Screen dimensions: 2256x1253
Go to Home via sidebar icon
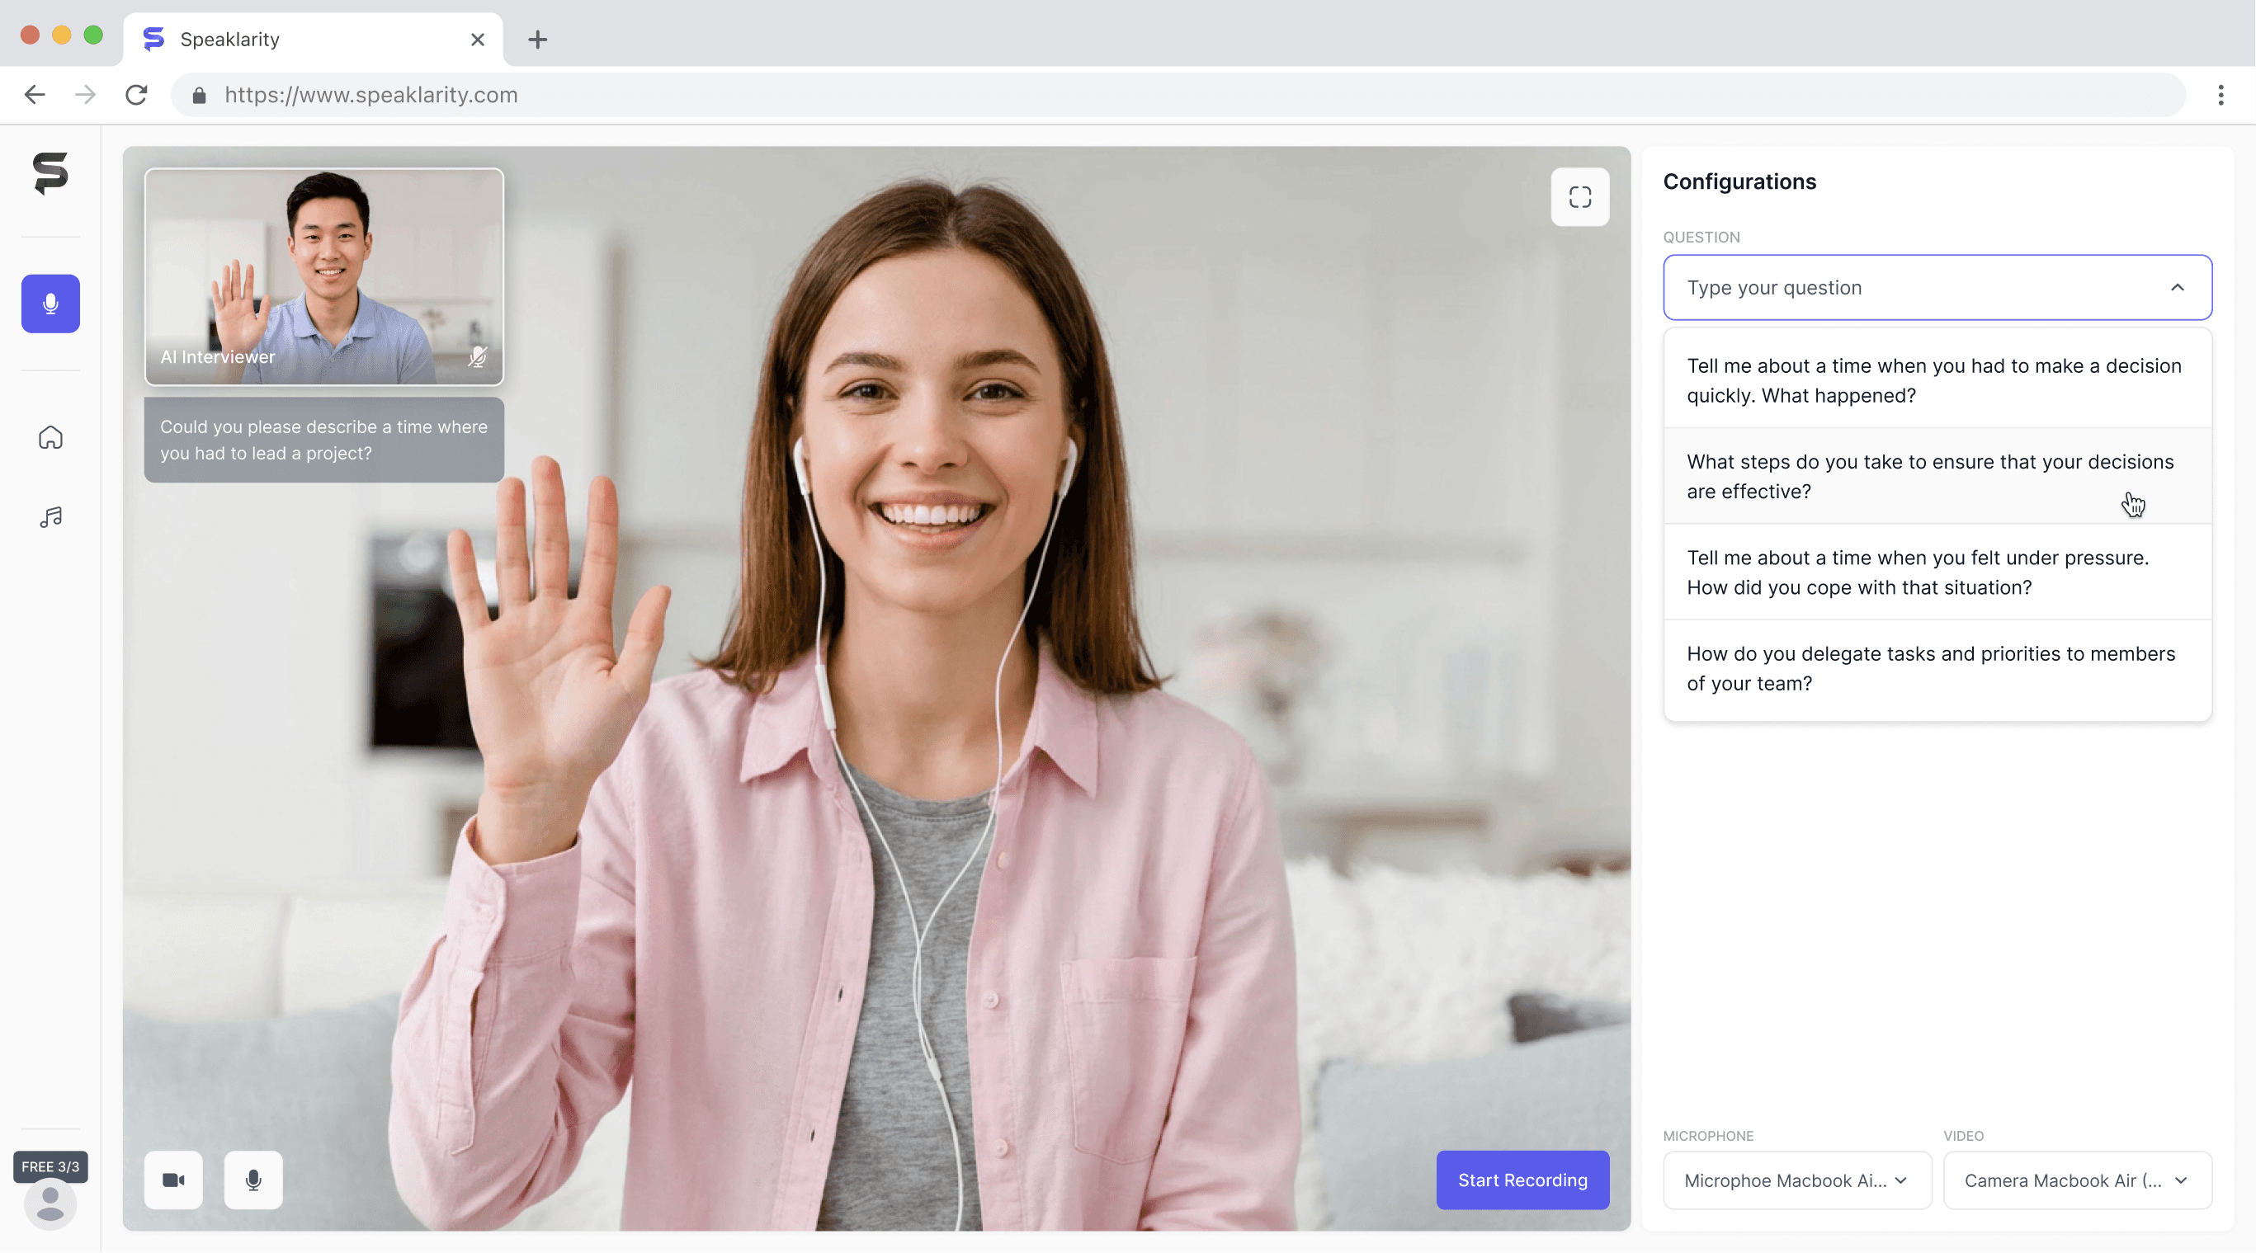point(50,437)
